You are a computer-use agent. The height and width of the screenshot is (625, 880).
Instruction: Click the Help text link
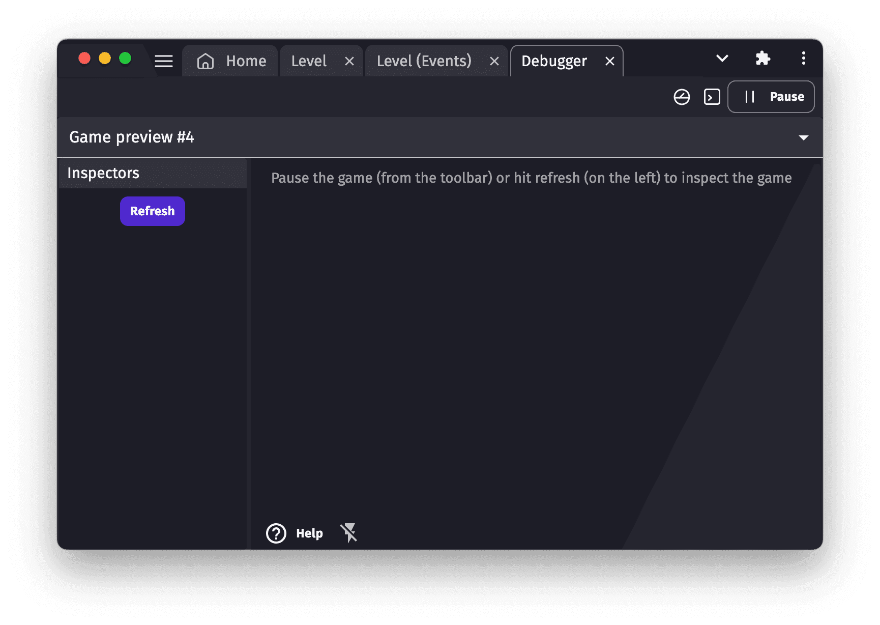tap(309, 533)
